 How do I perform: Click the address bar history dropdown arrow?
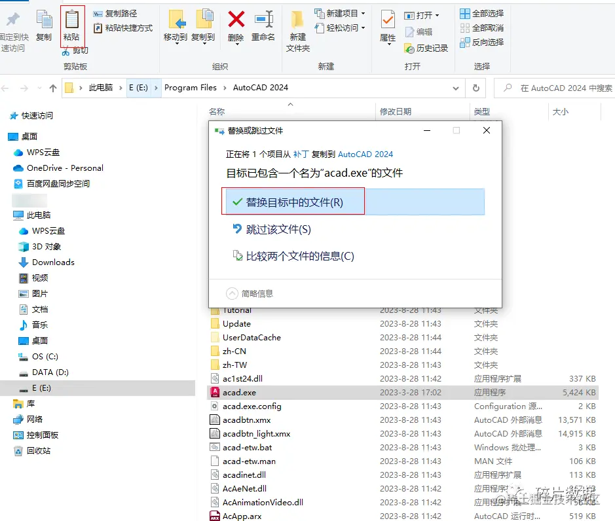point(456,88)
